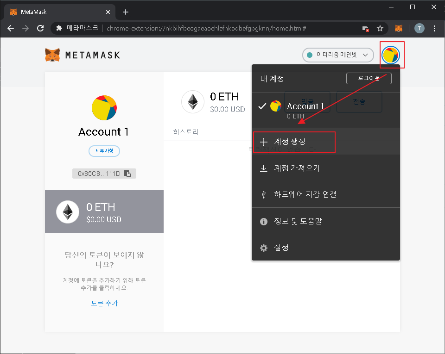Image resolution: width=445 pixels, height=354 pixels.
Task: Click the METAMASK wordmark text
Action: tap(93, 55)
